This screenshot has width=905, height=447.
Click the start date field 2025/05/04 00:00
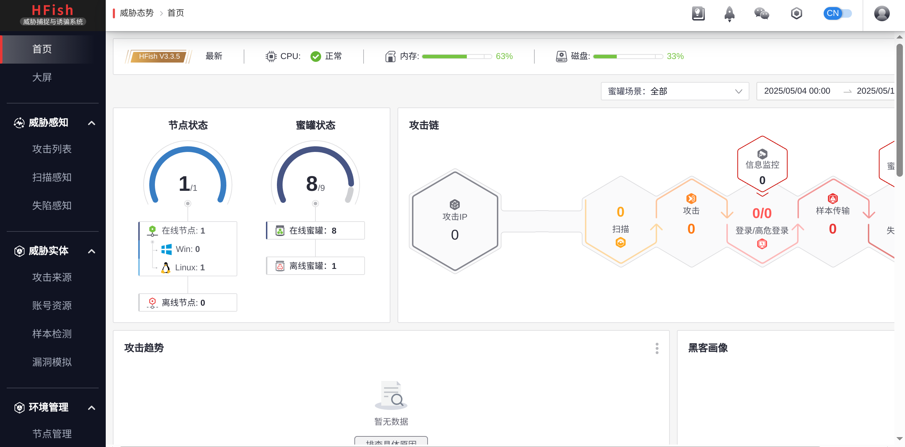click(x=797, y=91)
